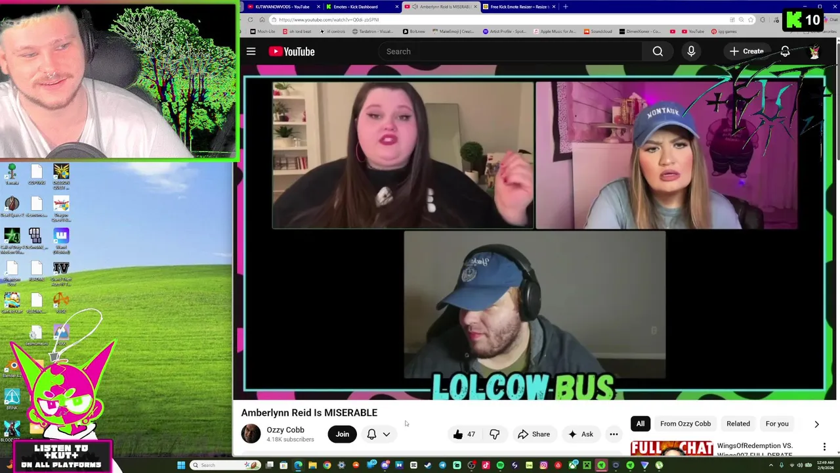The height and width of the screenshot is (473, 840).
Task: Open the FULL CHAT suggested video thumbnail
Action: tap(672, 449)
